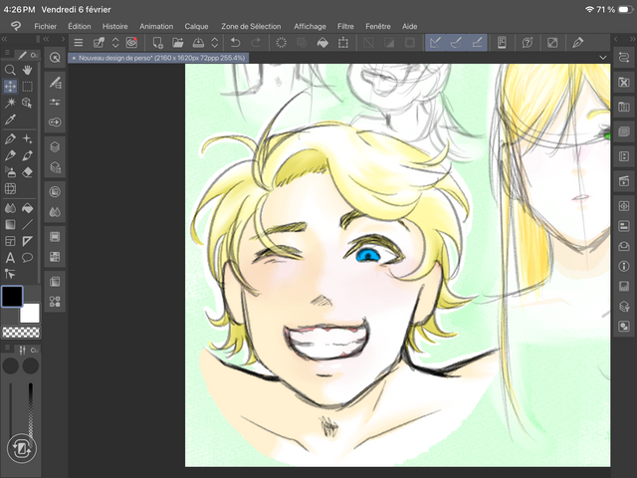The width and height of the screenshot is (637, 478).
Task: Toggle snap to special ruler
Action: [457, 43]
